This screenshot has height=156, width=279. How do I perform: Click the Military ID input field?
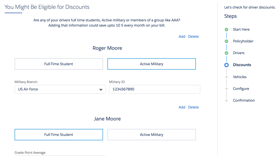click(154, 89)
